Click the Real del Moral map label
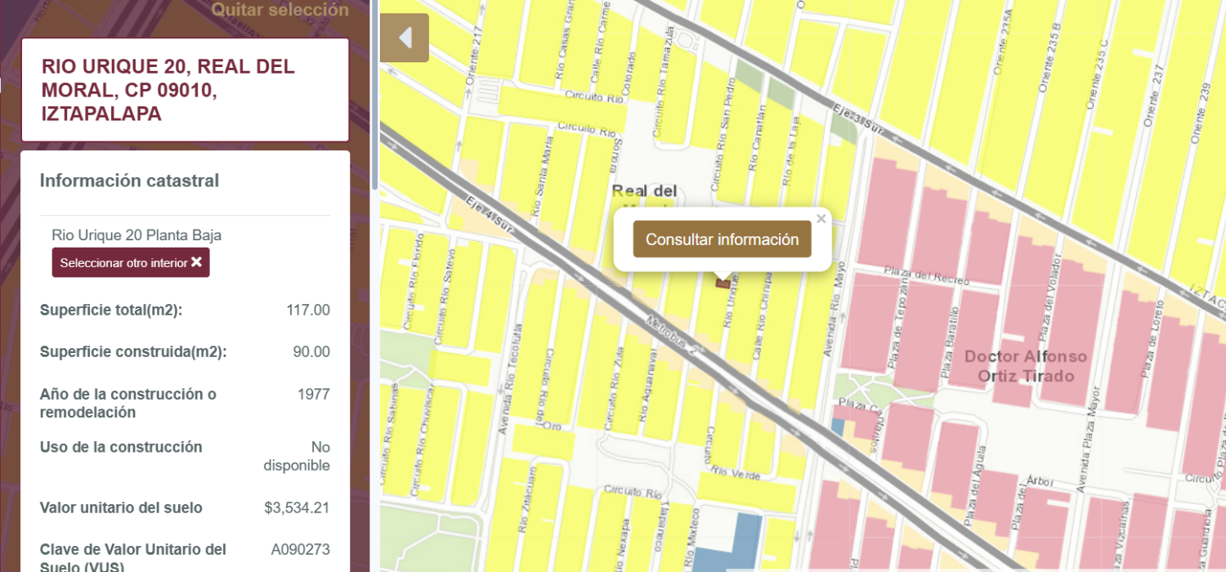This screenshot has height=572, width=1226. click(644, 191)
